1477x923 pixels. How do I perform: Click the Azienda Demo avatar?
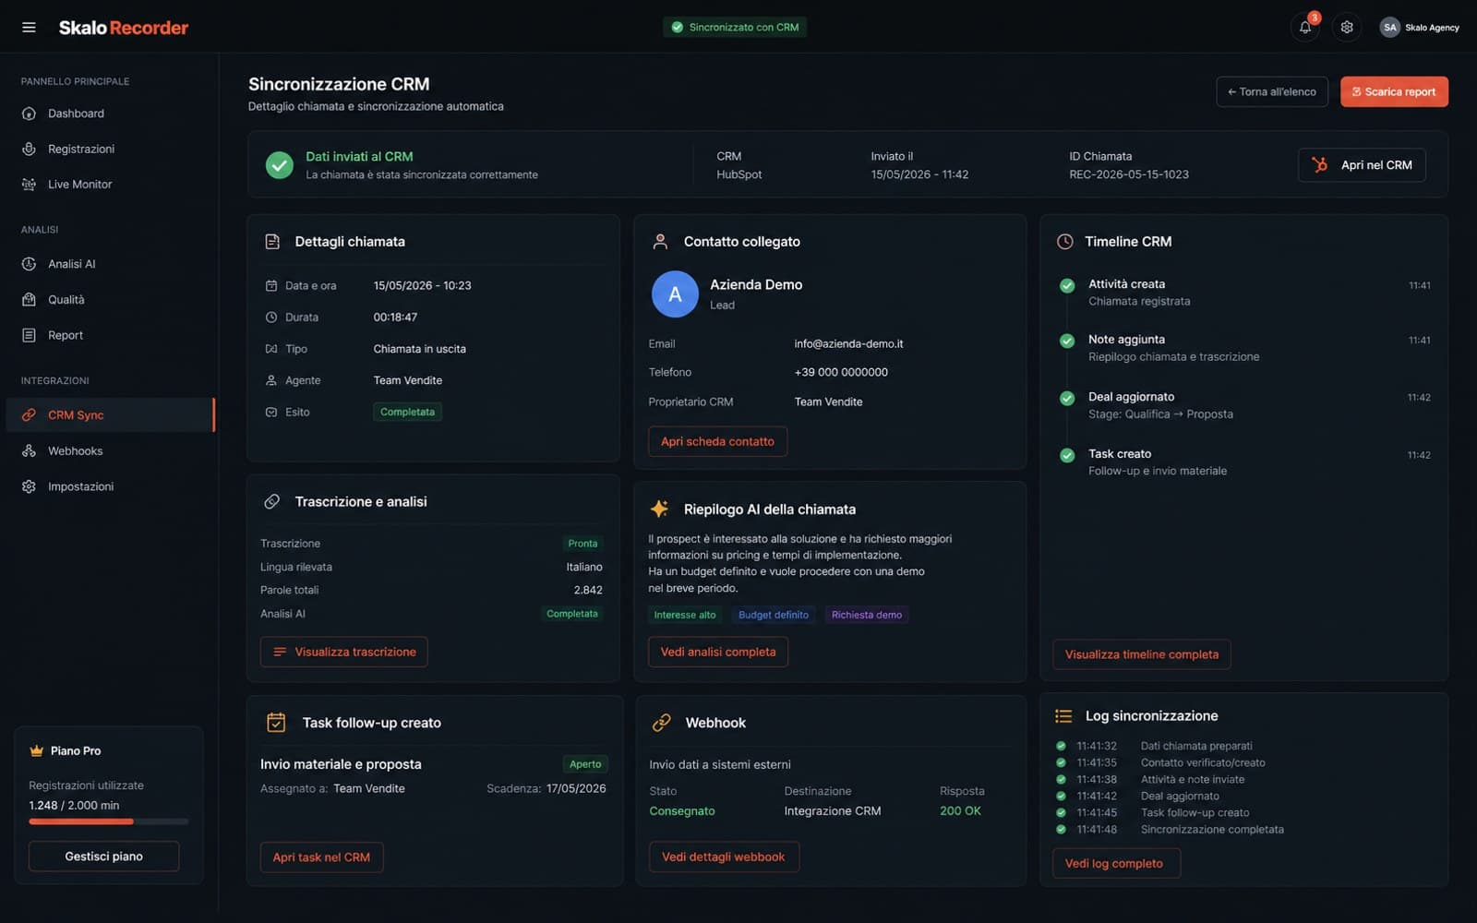click(x=675, y=294)
